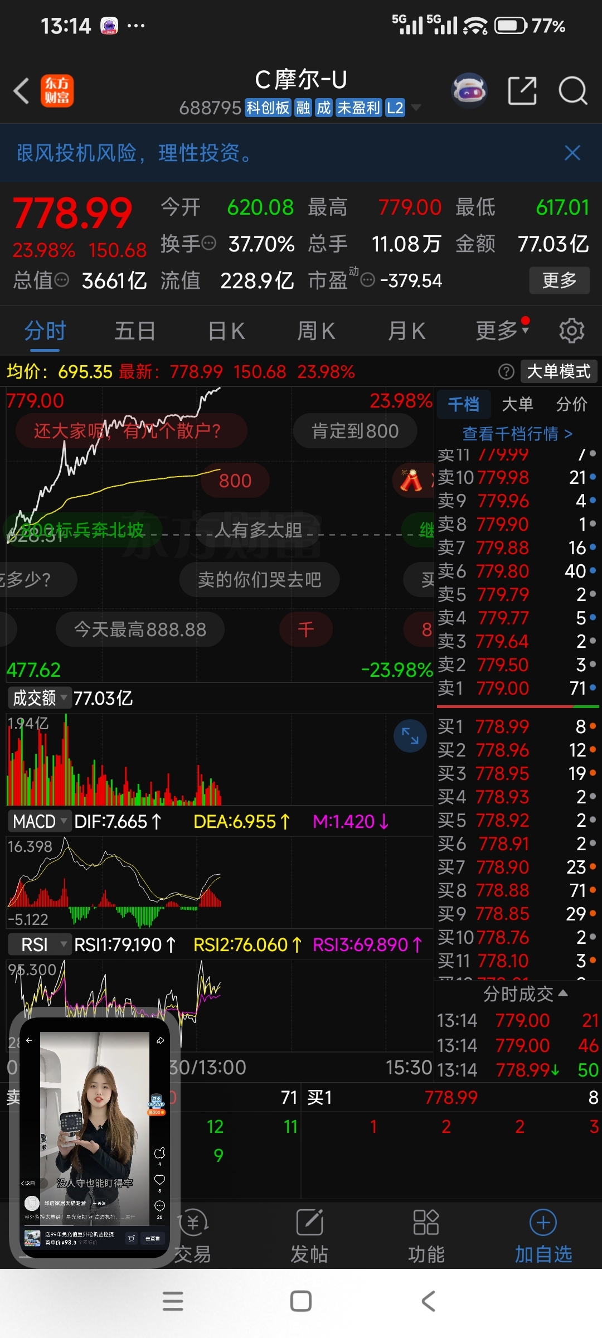Select the 卖10 779.98 order row
The height and width of the screenshot is (1338, 602).
click(517, 477)
